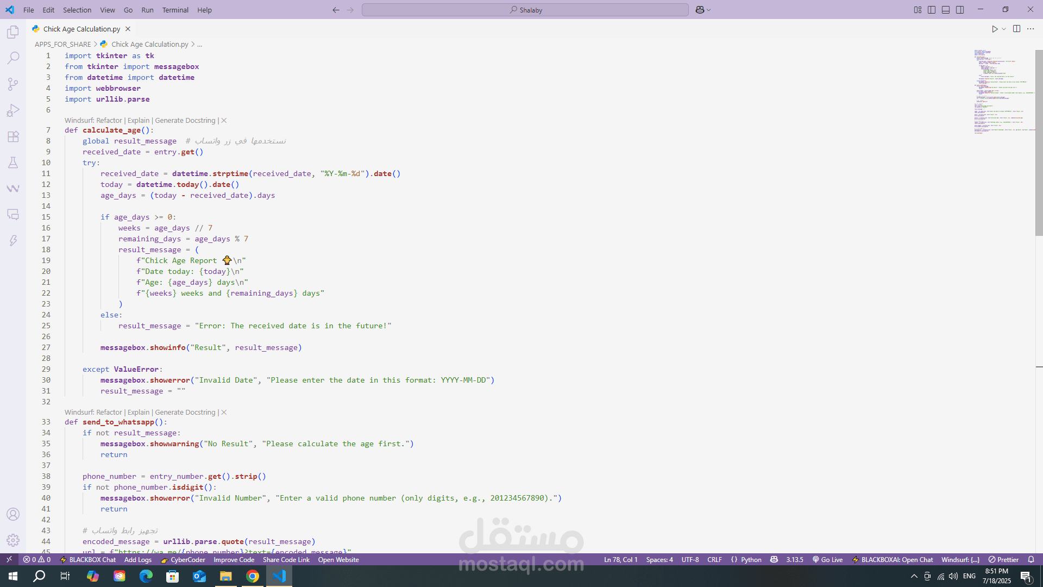Click the Run Python File play button

994,29
